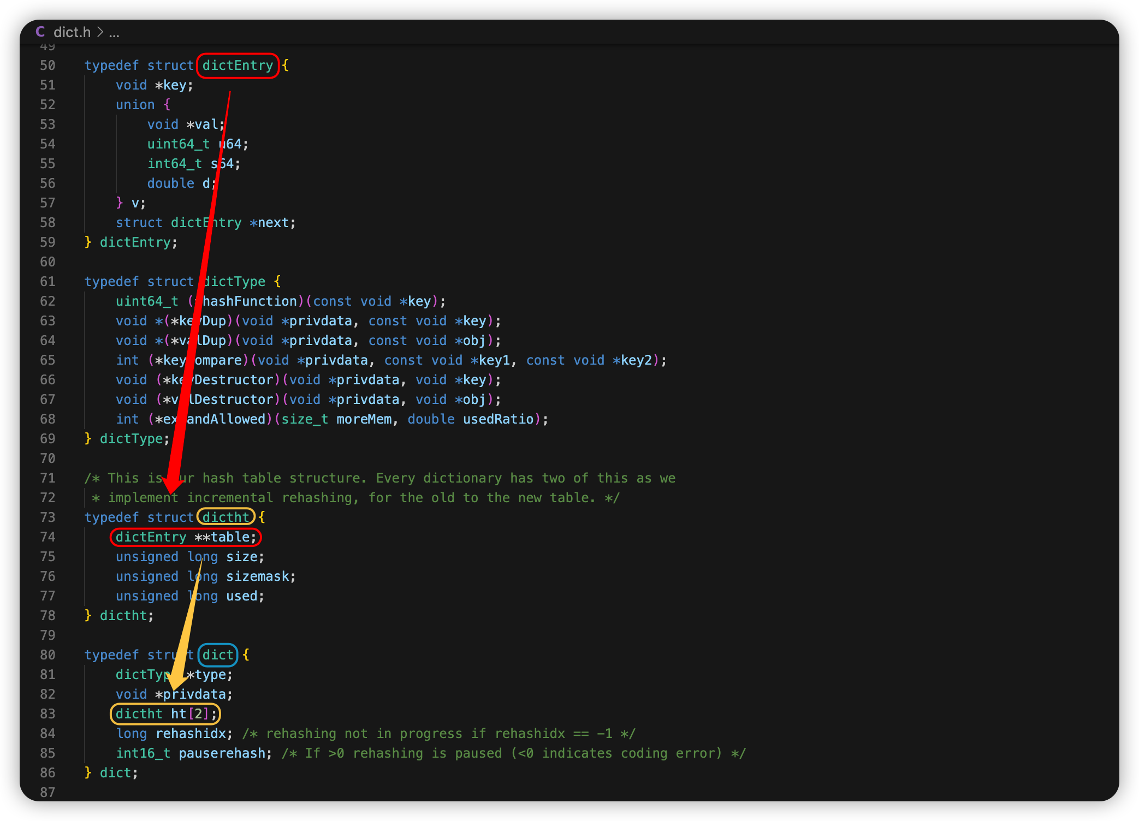Click 'int64_t s64;' declaration
The height and width of the screenshot is (821, 1139).
coord(194,164)
